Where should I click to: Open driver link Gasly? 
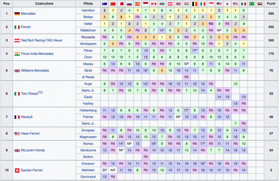pos(88,97)
